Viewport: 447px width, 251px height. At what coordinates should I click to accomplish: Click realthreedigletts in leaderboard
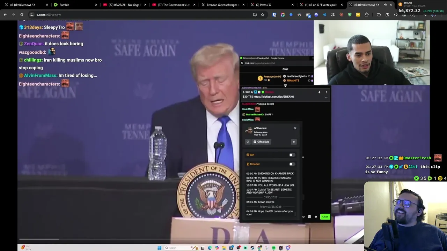click(297, 76)
